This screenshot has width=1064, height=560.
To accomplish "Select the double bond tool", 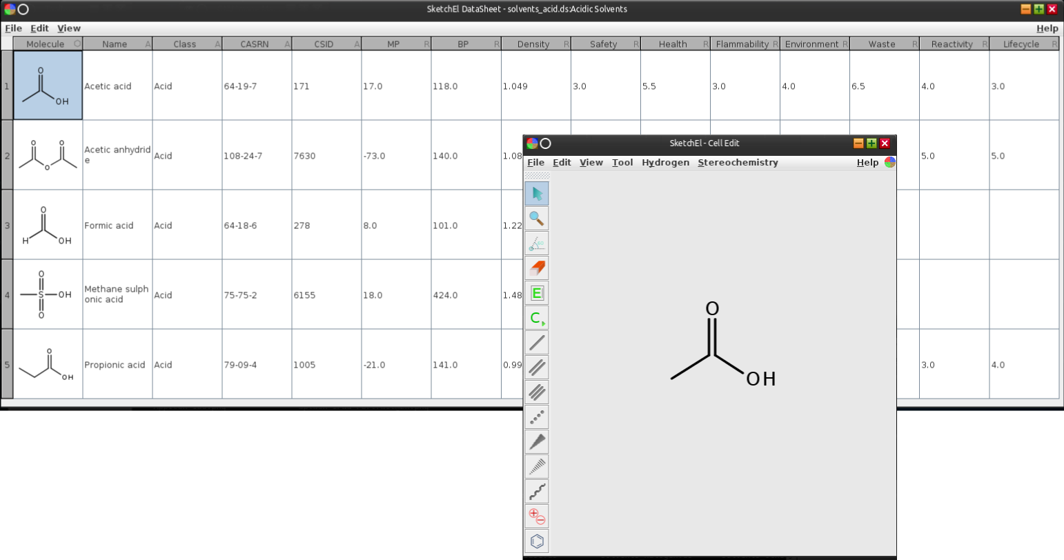I will click(x=537, y=368).
